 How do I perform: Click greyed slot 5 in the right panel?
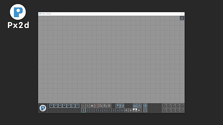pyautogui.click(x=182, y=106)
